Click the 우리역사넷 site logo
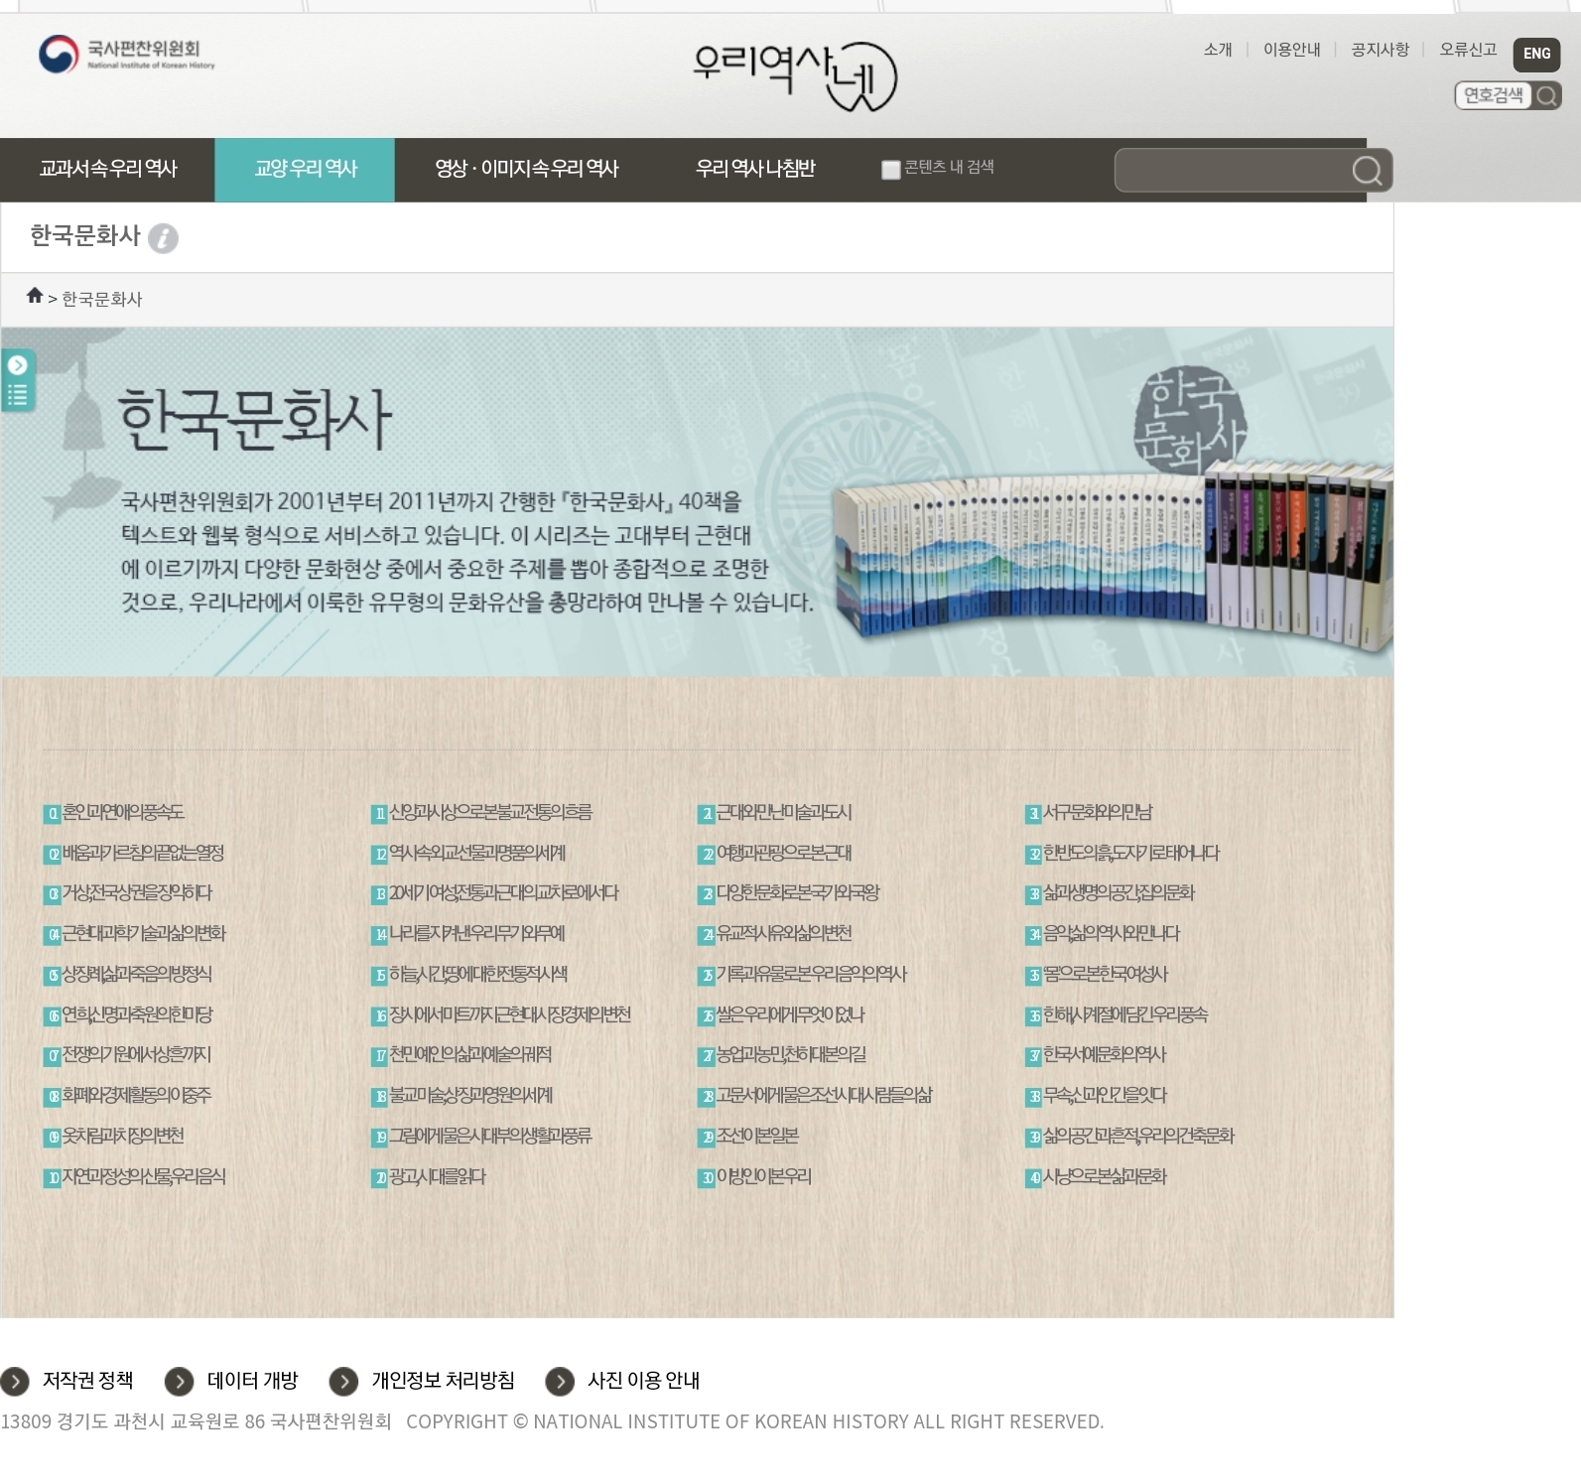The image size is (1581, 1483). click(x=794, y=74)
